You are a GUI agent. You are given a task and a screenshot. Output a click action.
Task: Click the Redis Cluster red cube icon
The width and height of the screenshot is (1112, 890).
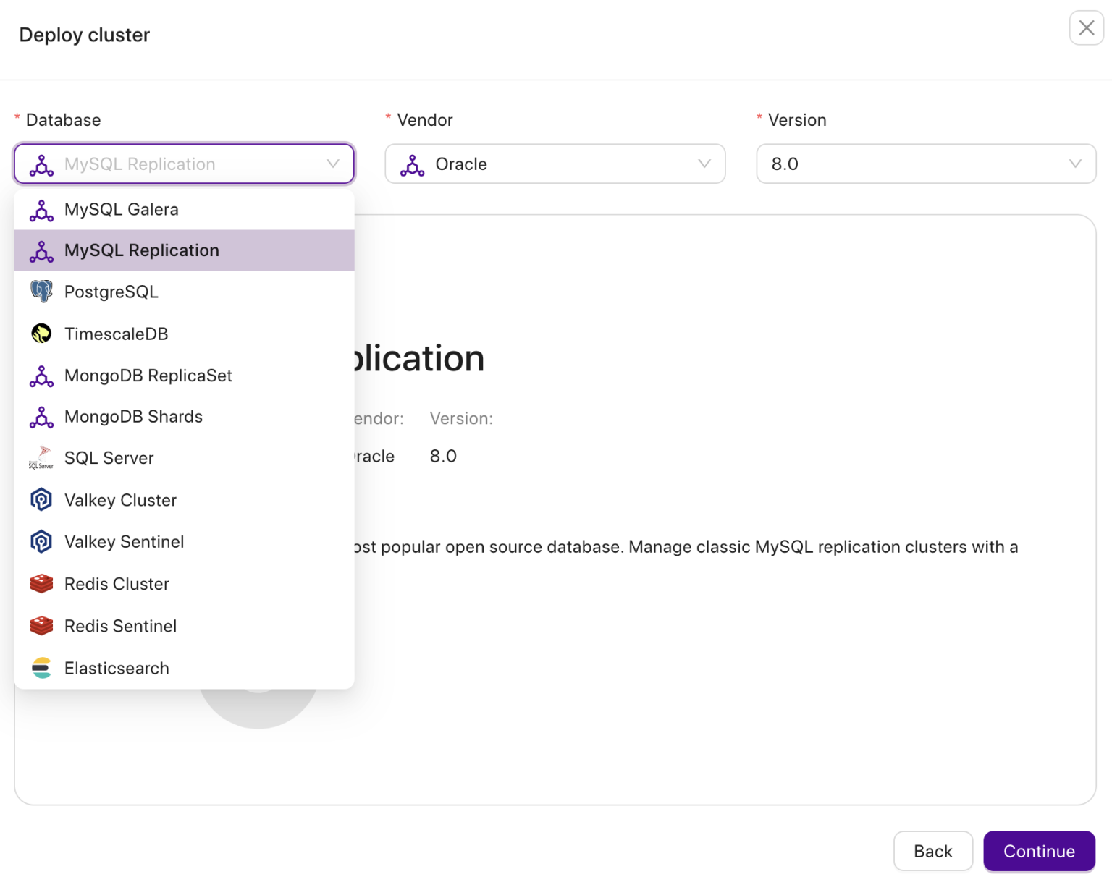41,584
